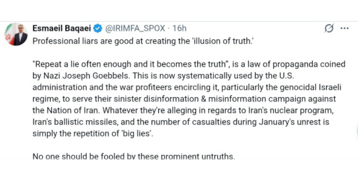Click the Grok icon on the post
358x179 pixels.
pyautogui.click(x=329, y=28)
